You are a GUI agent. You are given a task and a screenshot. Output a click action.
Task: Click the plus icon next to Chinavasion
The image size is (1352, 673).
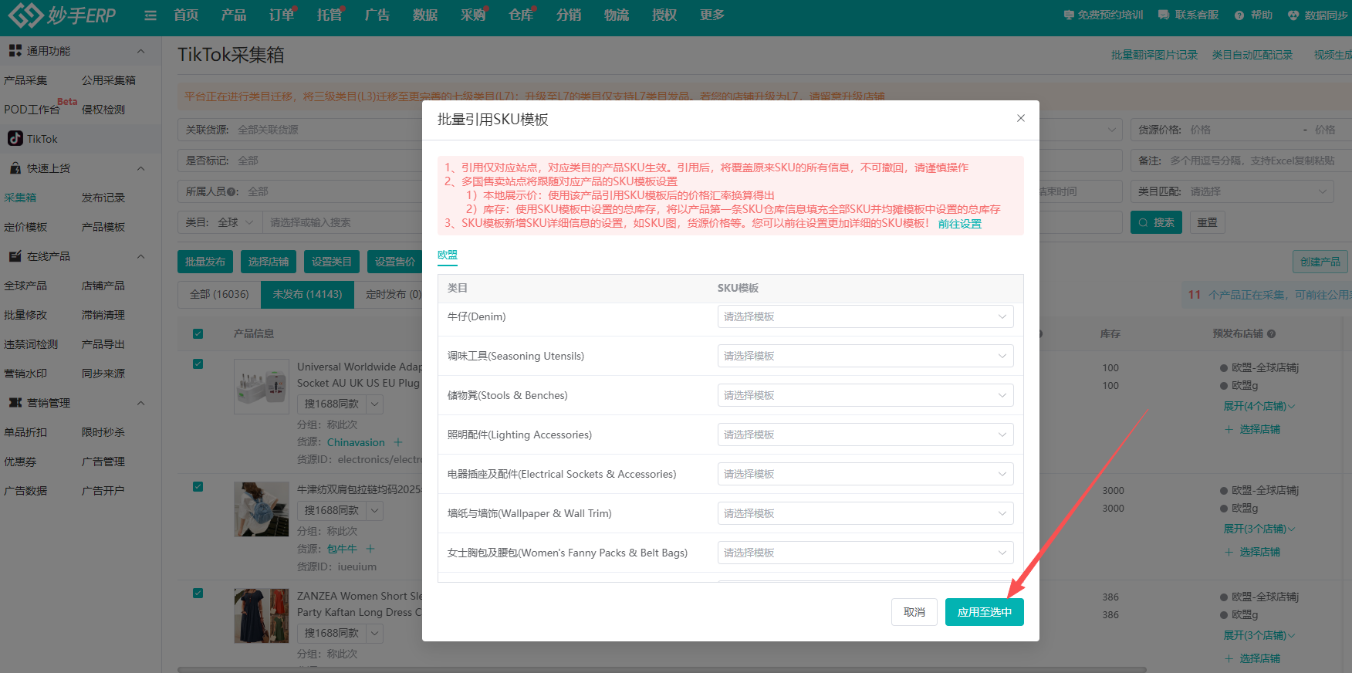click(398, 442)
